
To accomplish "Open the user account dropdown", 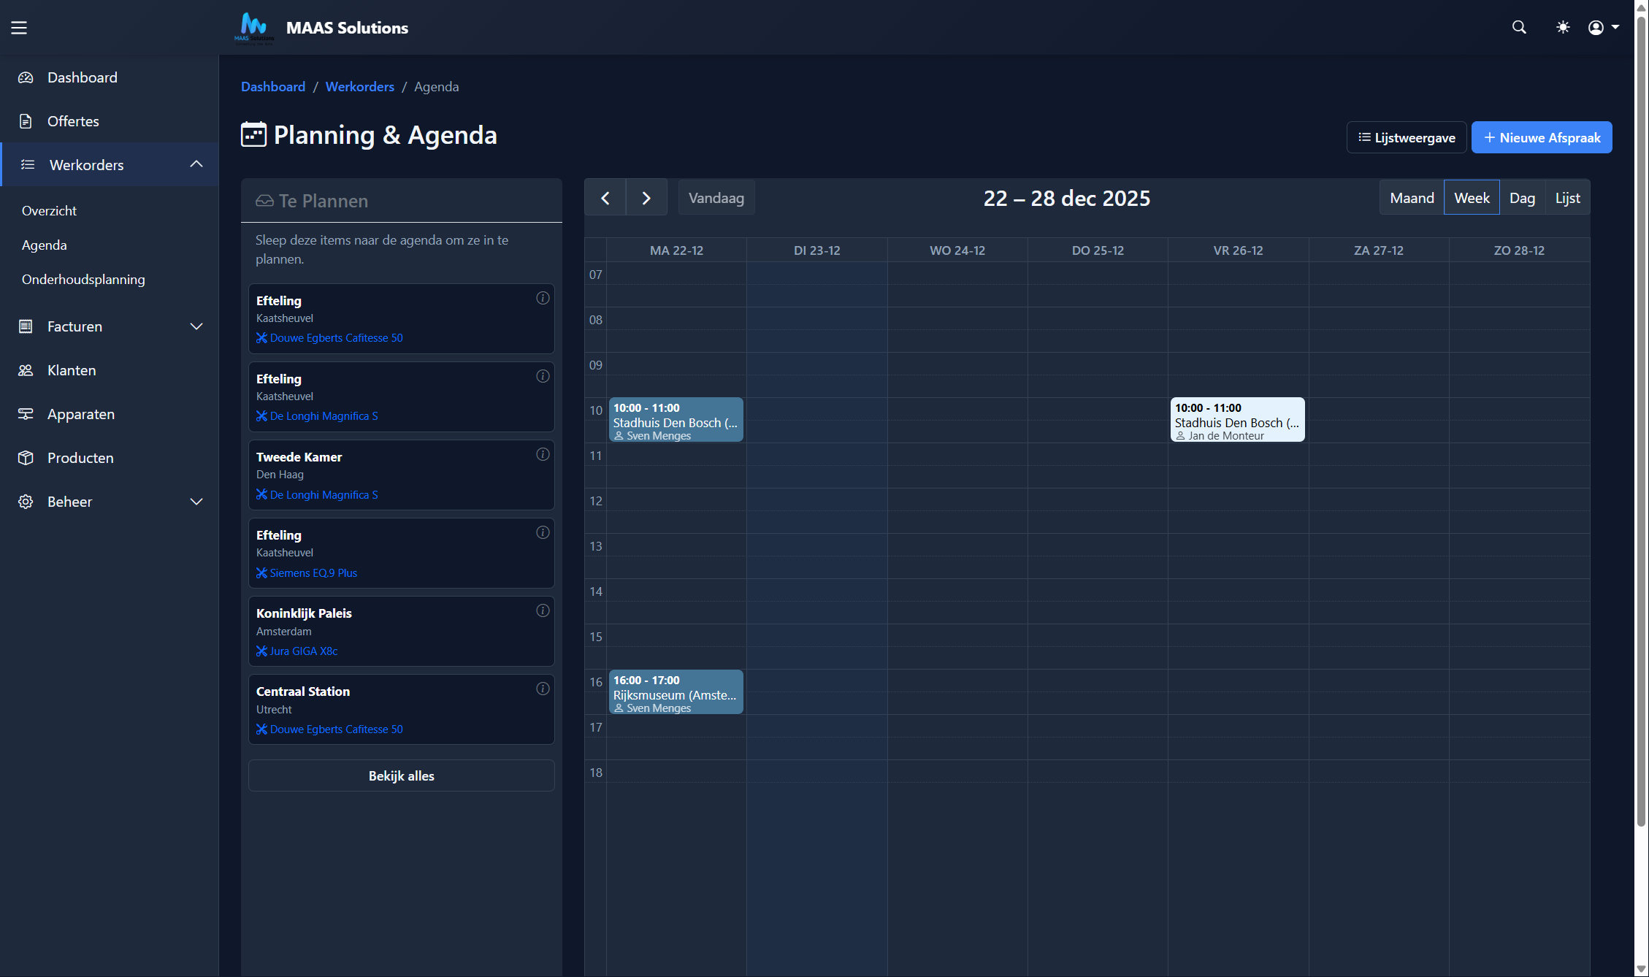I will click(x=1603, y=28).
